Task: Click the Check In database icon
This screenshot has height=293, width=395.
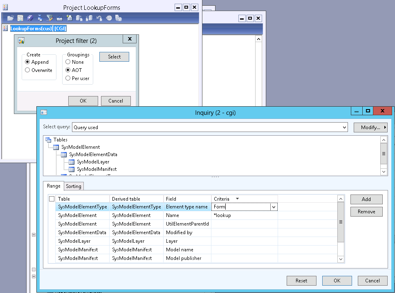Action: [79, 18]
